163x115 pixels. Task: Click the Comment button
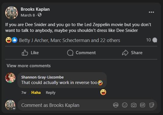click(81, 53)
